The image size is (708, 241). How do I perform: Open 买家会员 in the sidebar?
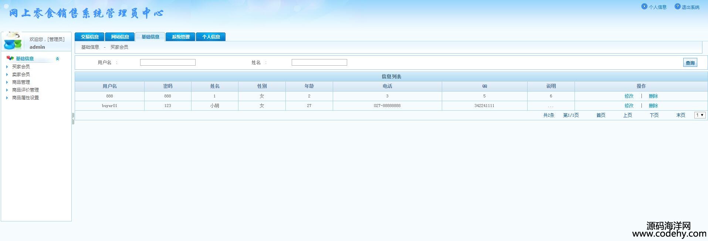click(21, 67)
